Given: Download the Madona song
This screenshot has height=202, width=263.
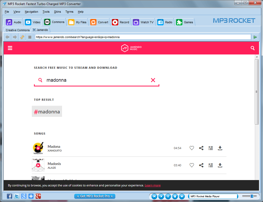Looking at the screenshot, I should pyautogui.click(x=220, y=148).
